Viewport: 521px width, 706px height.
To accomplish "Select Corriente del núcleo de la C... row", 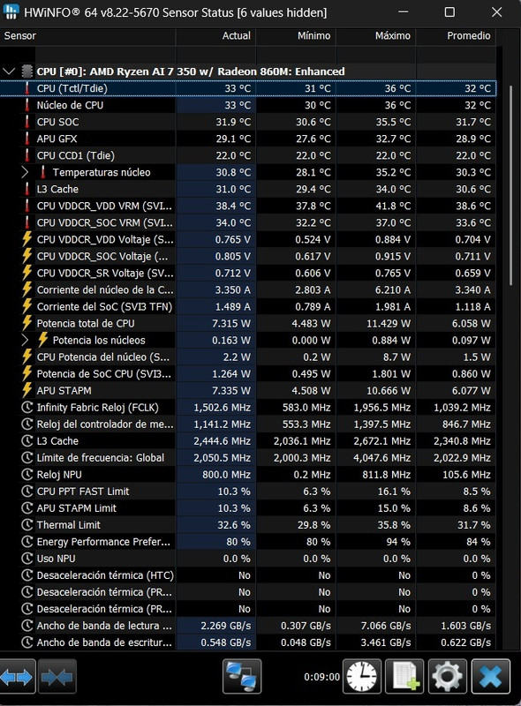I will [248, 289].
